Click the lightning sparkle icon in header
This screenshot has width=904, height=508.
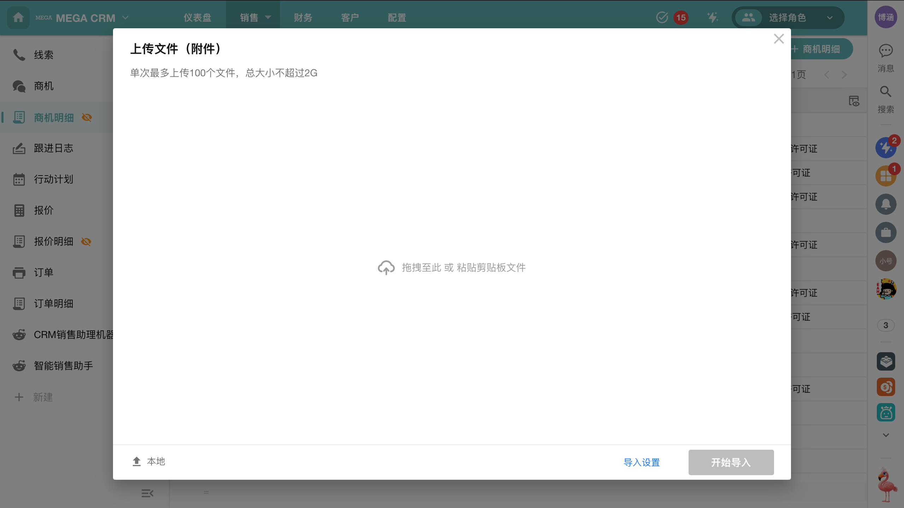click(x=712, y=17)
